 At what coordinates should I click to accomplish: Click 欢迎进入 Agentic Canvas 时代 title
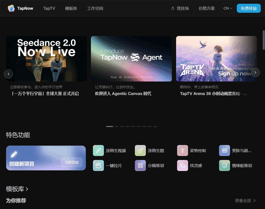(x=123, y=93)
